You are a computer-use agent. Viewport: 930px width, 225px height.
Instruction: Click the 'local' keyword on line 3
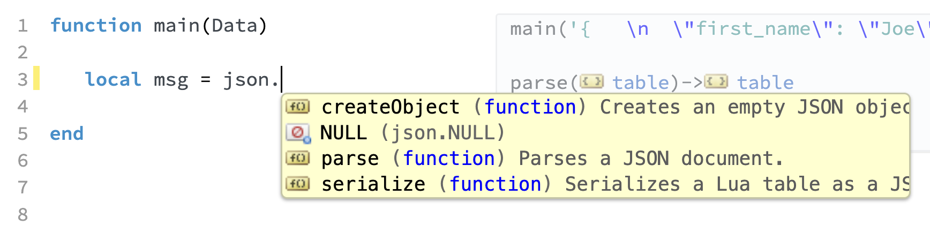tap(113, 80)
